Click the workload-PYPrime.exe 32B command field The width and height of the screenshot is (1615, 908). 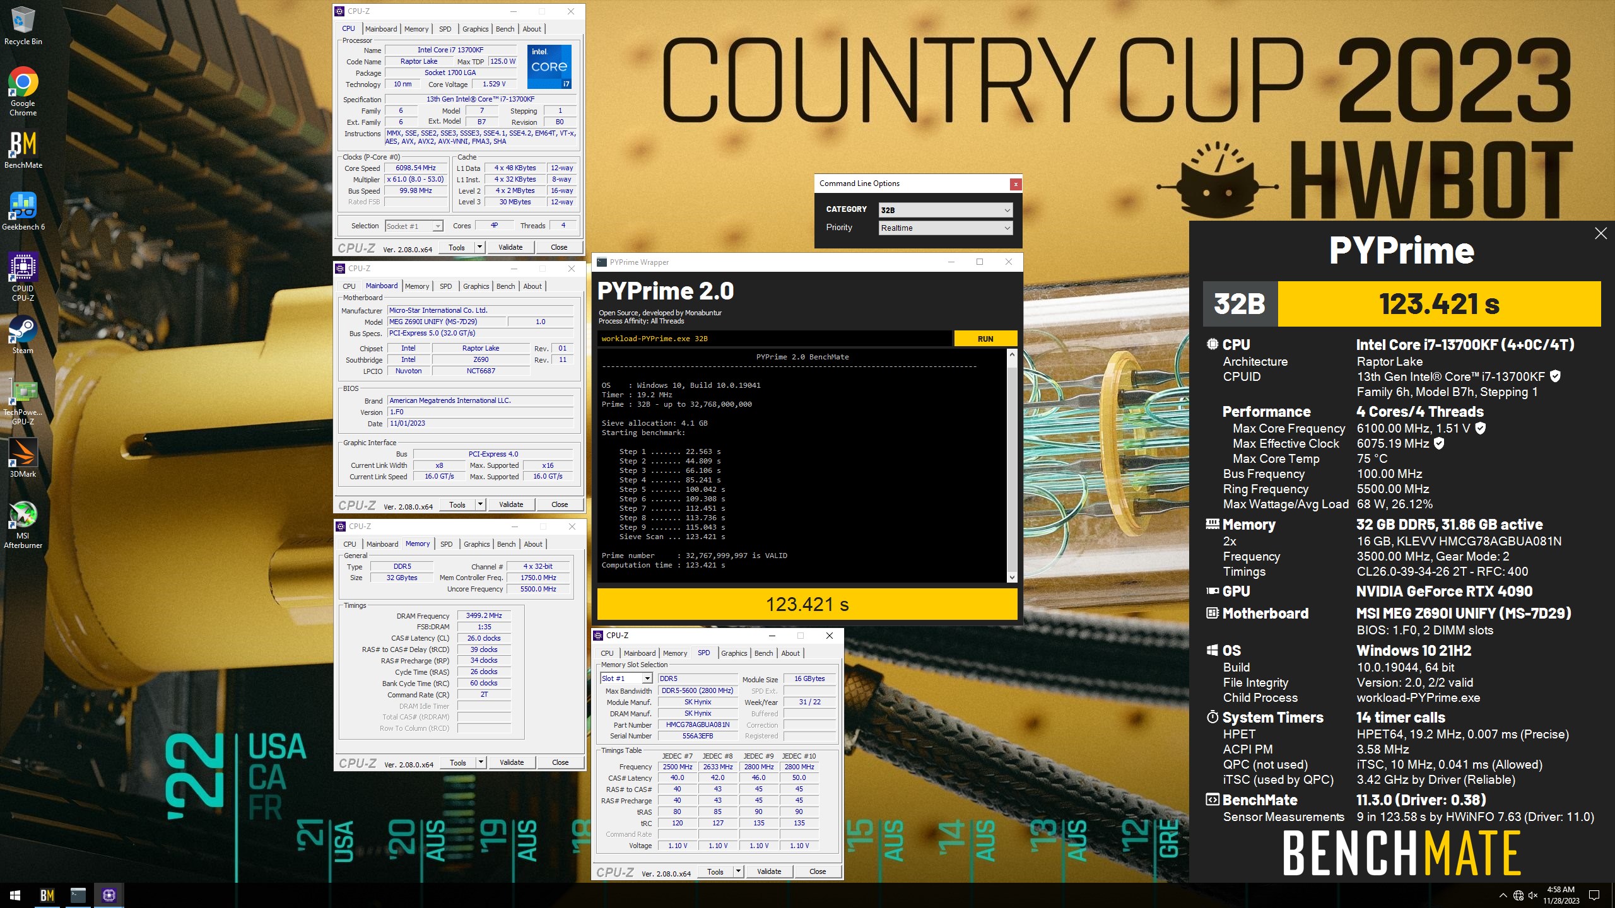774,339
